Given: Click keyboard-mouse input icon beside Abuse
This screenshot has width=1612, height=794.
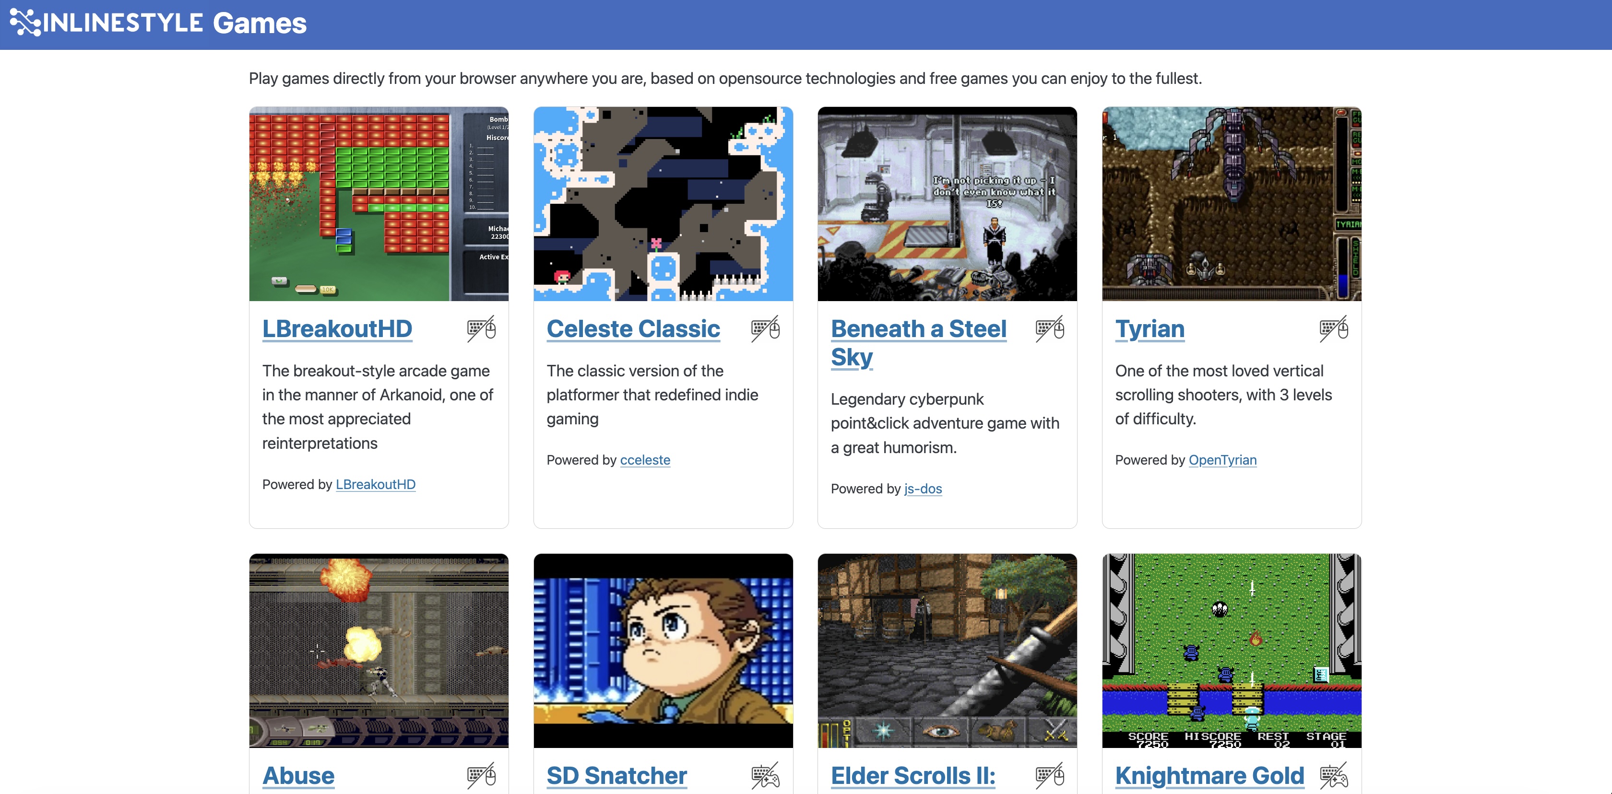Looking at the screenshot, I should click(481, 775).
